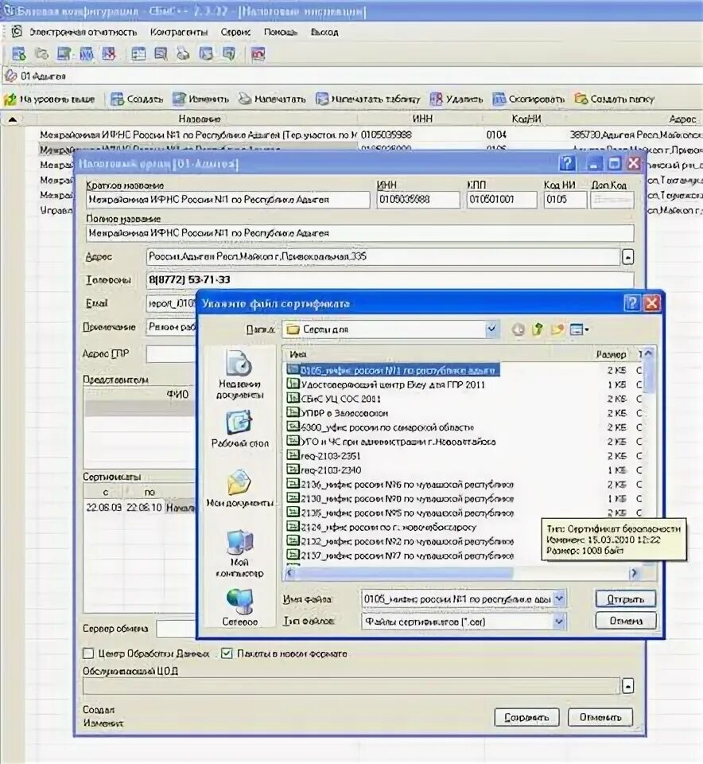This screenshot has height=764, width=703.
Task: Click the help question icon of Налоговый орган dialog
Action: tap(567, 163)
